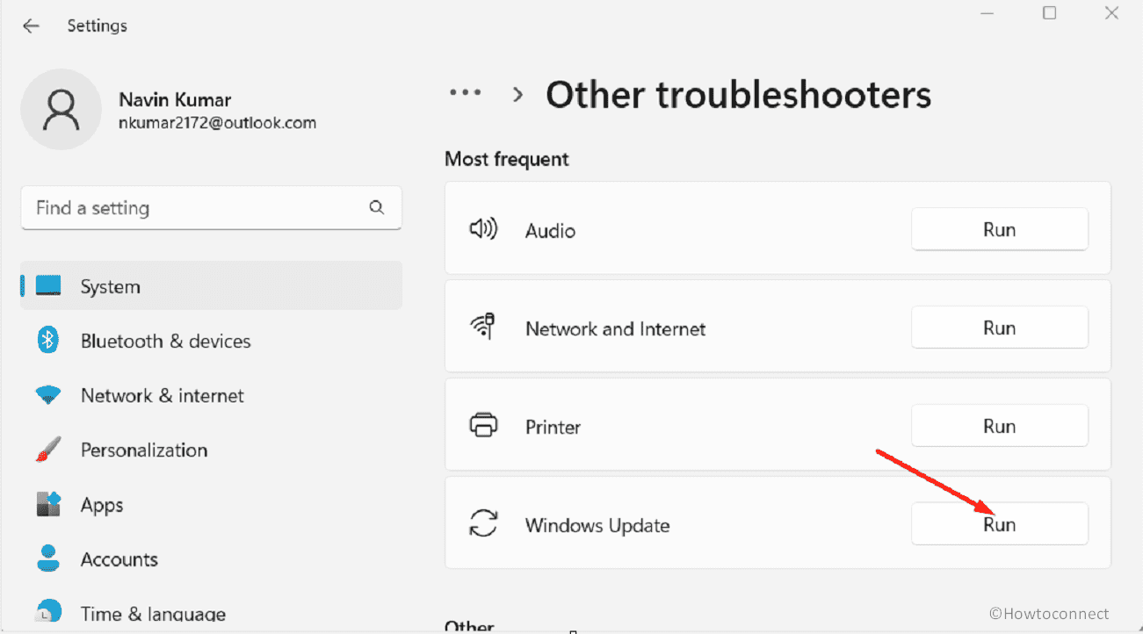Run the Windows Update troubleshooter
The width and height of the screenshot is (1143, 634).
(x=999, y=525)
